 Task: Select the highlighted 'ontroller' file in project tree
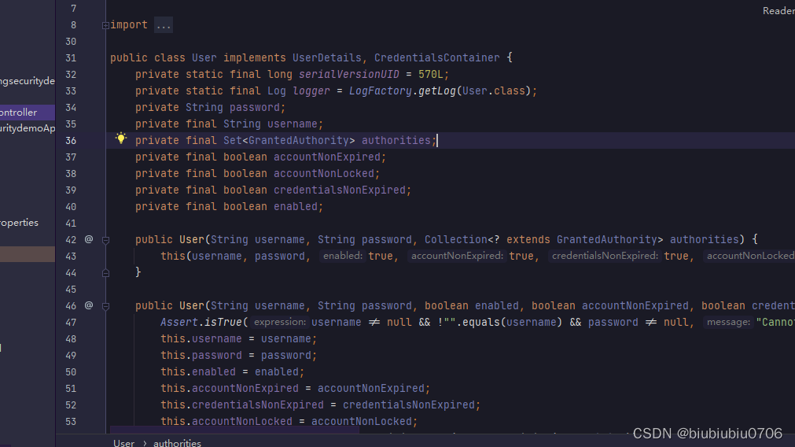19,113
